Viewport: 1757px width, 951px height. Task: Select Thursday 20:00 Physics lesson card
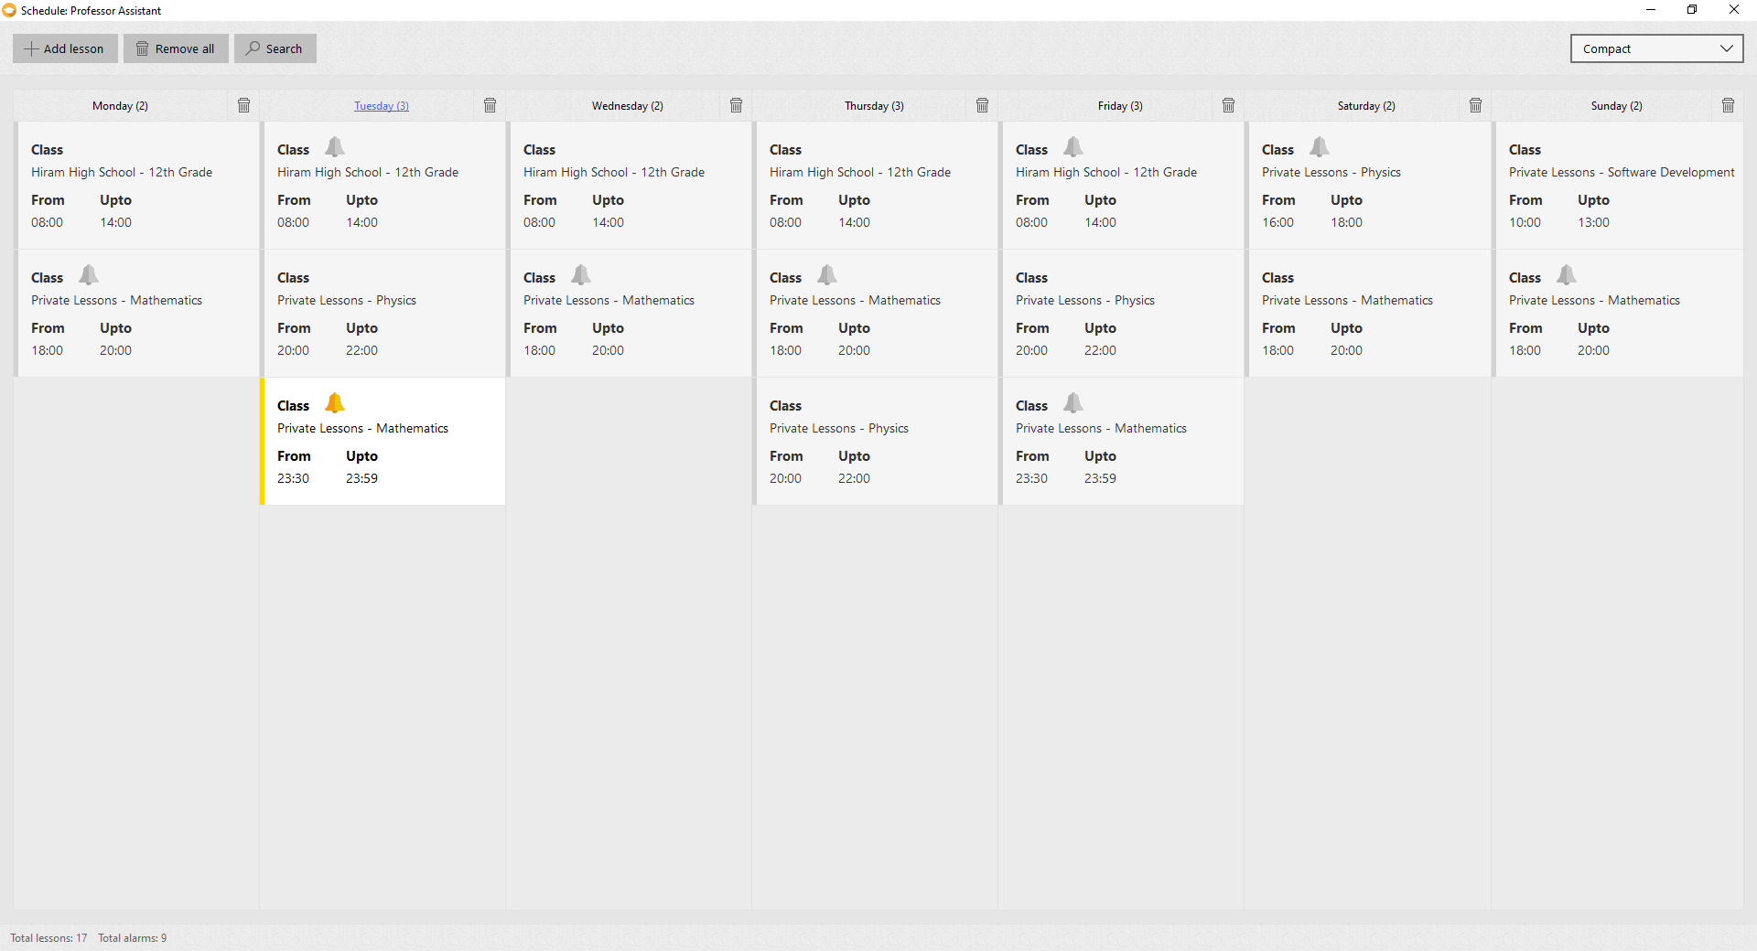[876, 442]
